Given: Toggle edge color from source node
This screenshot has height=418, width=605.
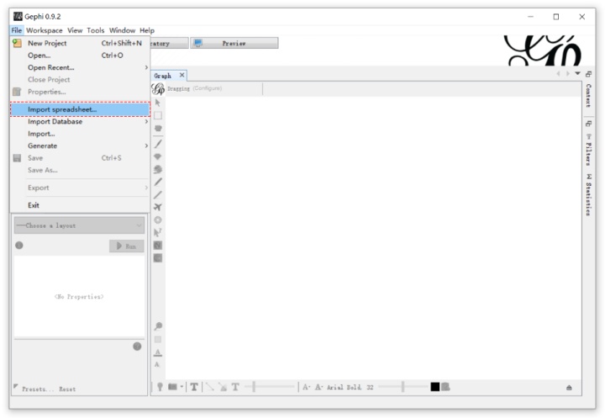Looking at the screenshot, I should pyautogui.click(x=223, y=387).
